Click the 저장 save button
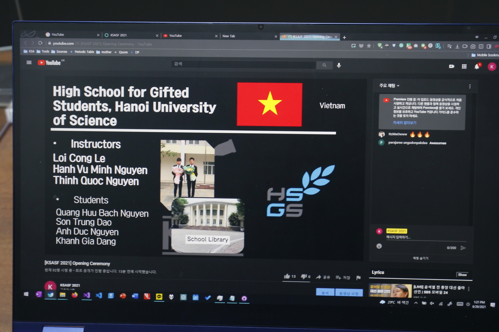 (x=343, y=277)
